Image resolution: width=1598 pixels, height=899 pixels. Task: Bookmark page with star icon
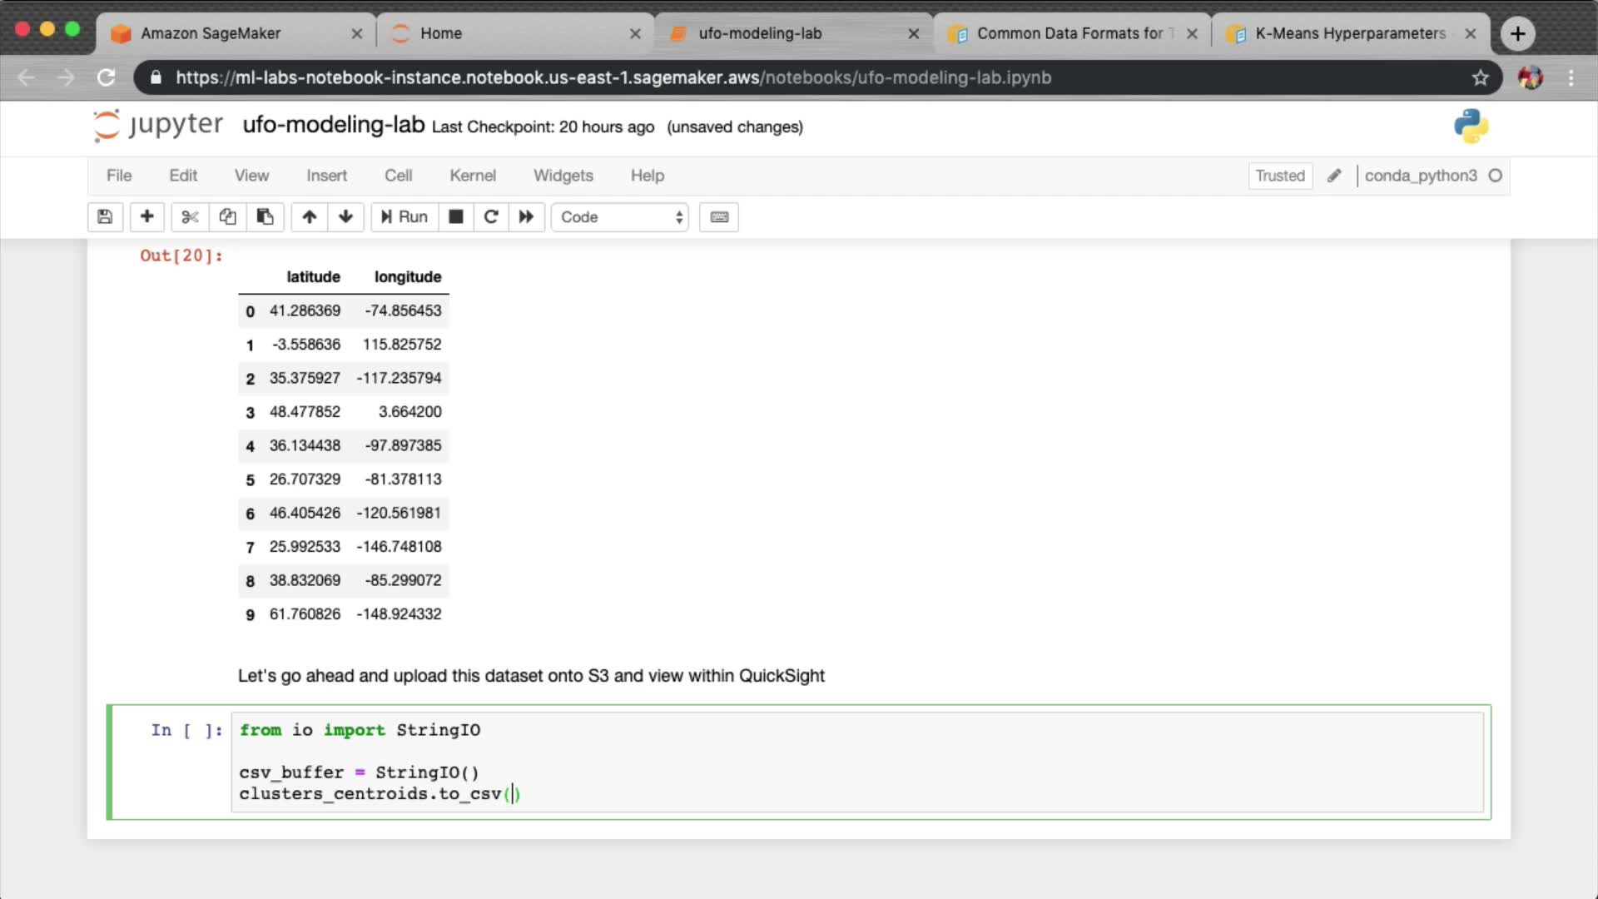(1480, 77)
